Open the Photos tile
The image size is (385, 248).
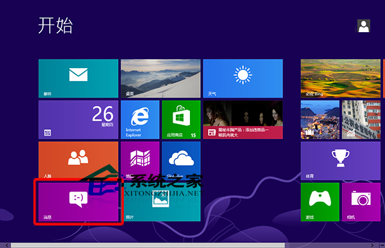(160, 202)
